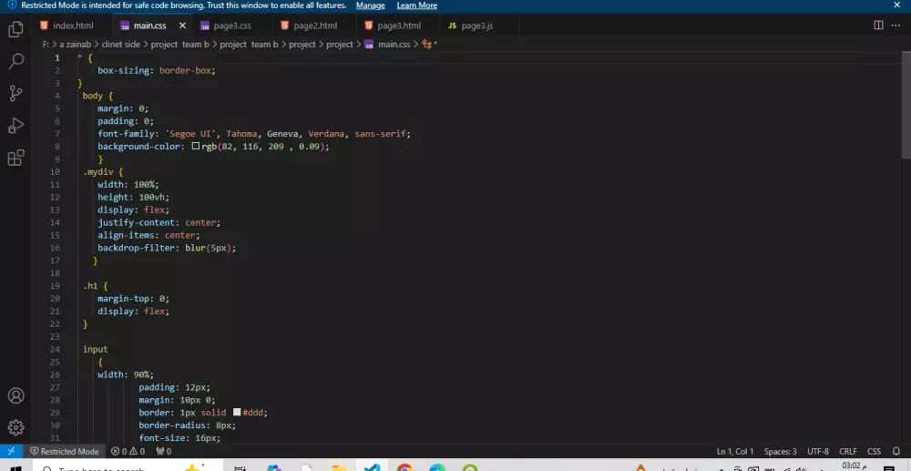Select the main.css tab
911x471 pixels.
[150, 26]
